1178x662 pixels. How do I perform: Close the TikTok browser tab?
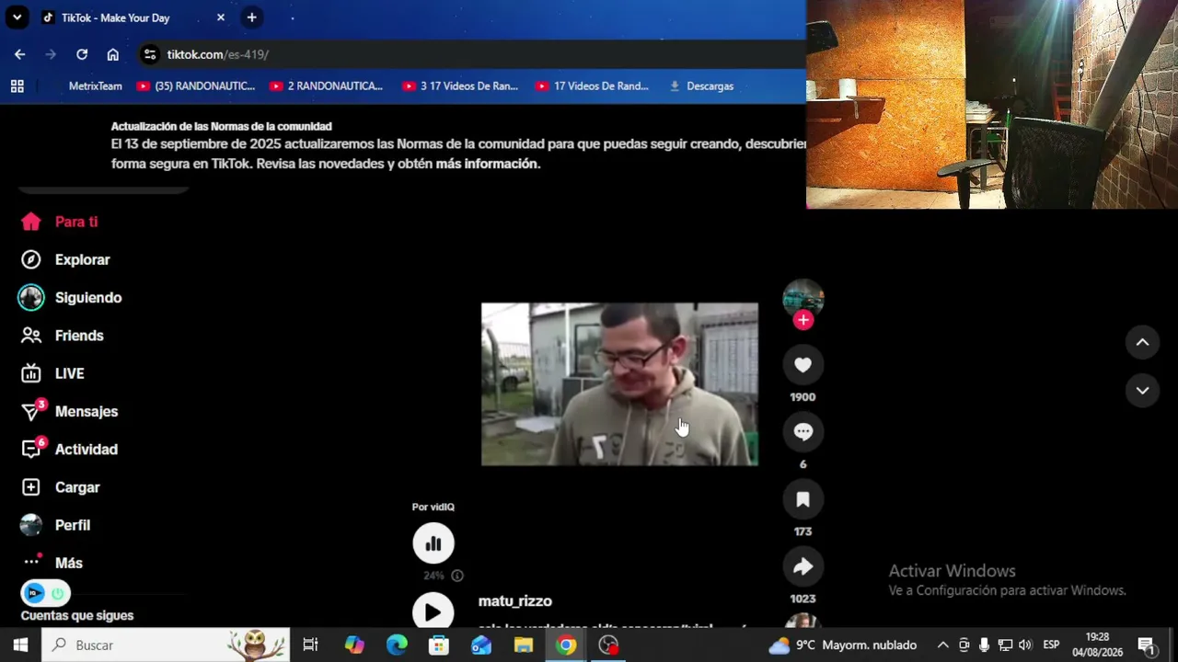coord(221,17)
